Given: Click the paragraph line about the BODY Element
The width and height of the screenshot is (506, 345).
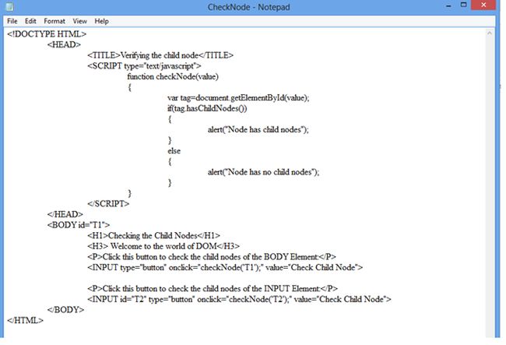Looking at the screenshot, I should pyautogui.click(x=212, y=257).
